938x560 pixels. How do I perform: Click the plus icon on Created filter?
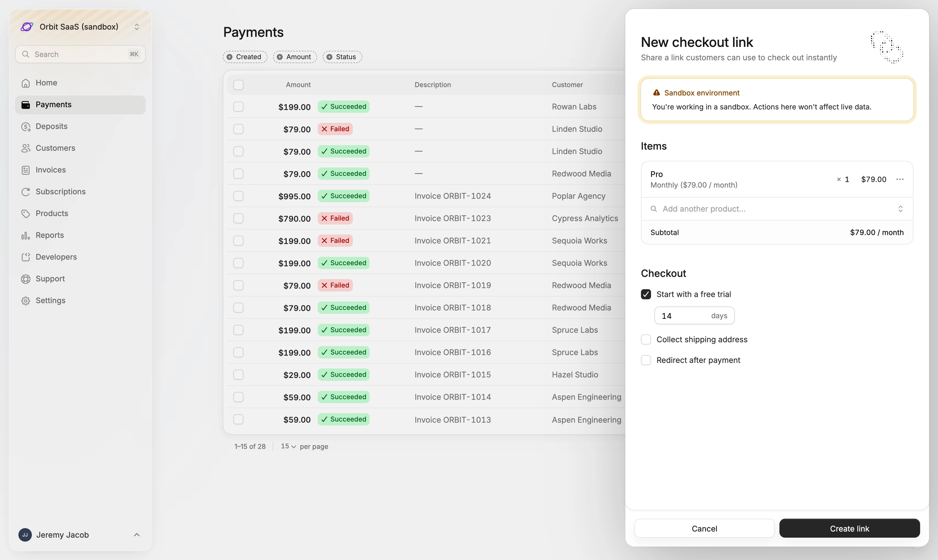[229, 57]
